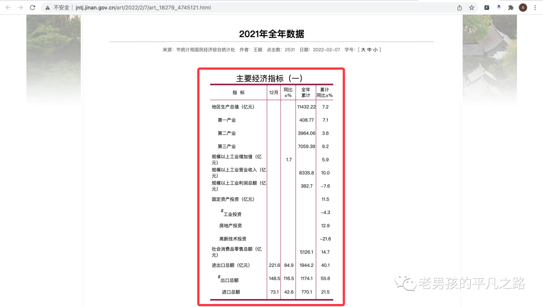543x307 pixels.
Task: Click the article title 2021年全年数据
Action: pyautogui.click(x=271, y=33)
